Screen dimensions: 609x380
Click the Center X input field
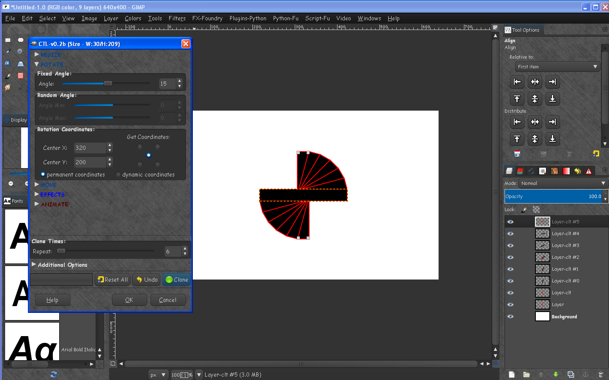pyautogui.click(x=90, y=148)
